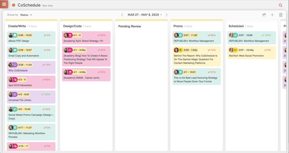Viewport: 289px width, 153px height.
Task: Click the 4/5 - 10:40 date badge
Action: 24,109
